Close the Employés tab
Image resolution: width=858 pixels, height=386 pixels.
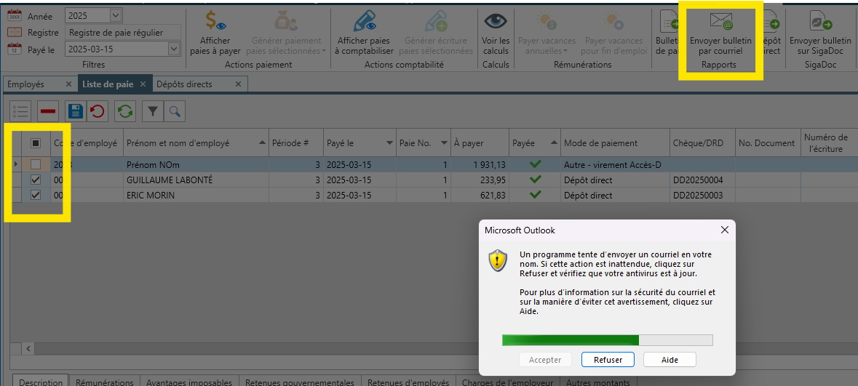[68, 84]
